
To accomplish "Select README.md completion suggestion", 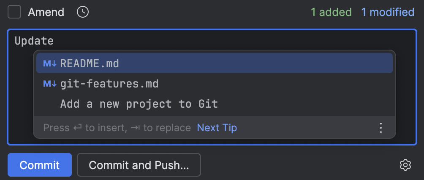I will pos(90,64).
